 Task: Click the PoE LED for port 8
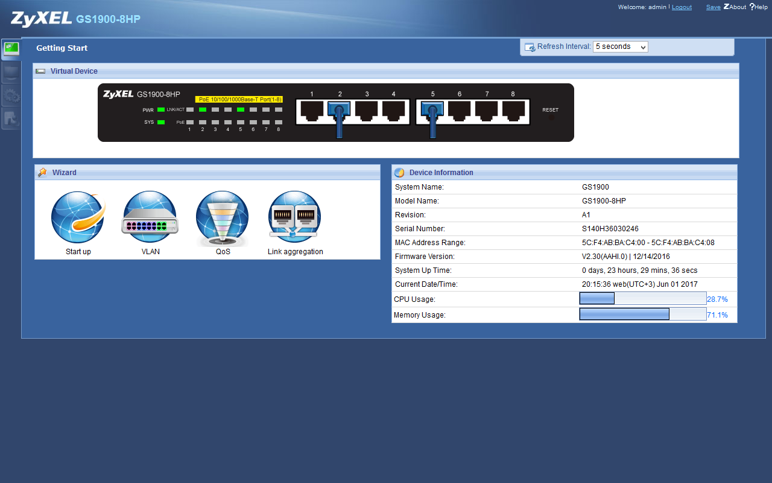tap(279, 122)
